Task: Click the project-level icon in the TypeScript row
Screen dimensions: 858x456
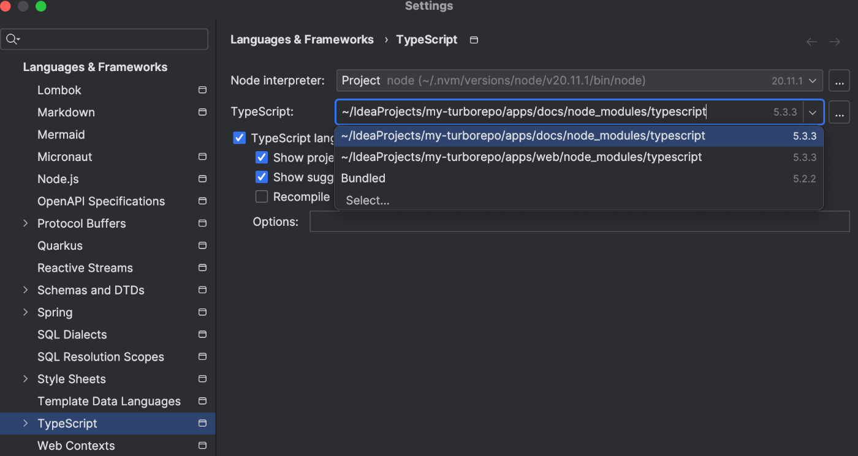Action: point(202,424)
